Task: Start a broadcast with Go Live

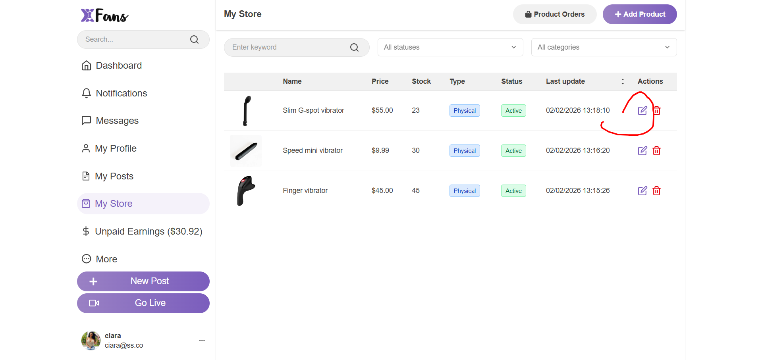Action: point(143,303)
